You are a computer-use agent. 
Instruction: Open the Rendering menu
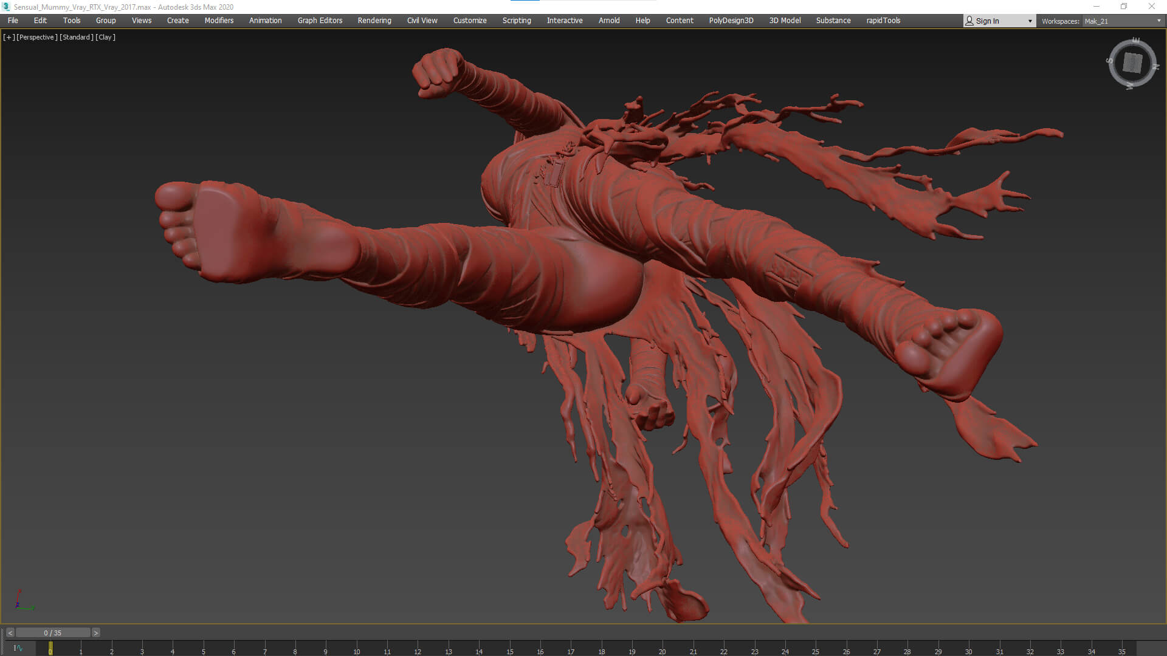(374, 21)
